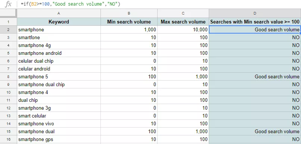Click the "Keyword" header cell
Image resolution: width=301 pixels, height=144 pixels.
[59, 22]
